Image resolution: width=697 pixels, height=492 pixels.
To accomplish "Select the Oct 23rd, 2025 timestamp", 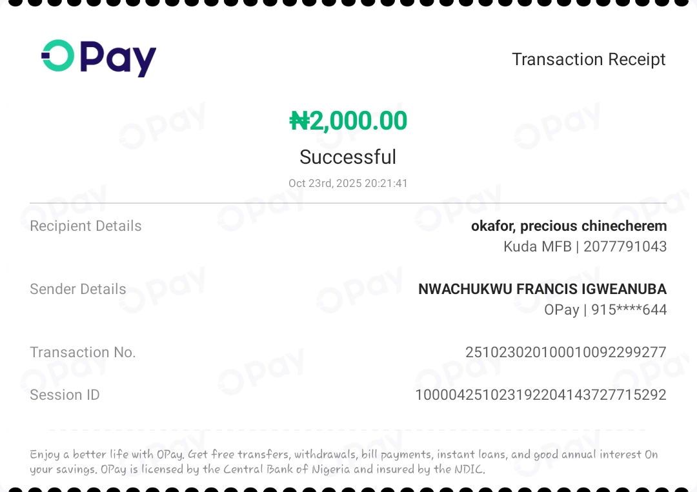I will (x=348, y=183).
